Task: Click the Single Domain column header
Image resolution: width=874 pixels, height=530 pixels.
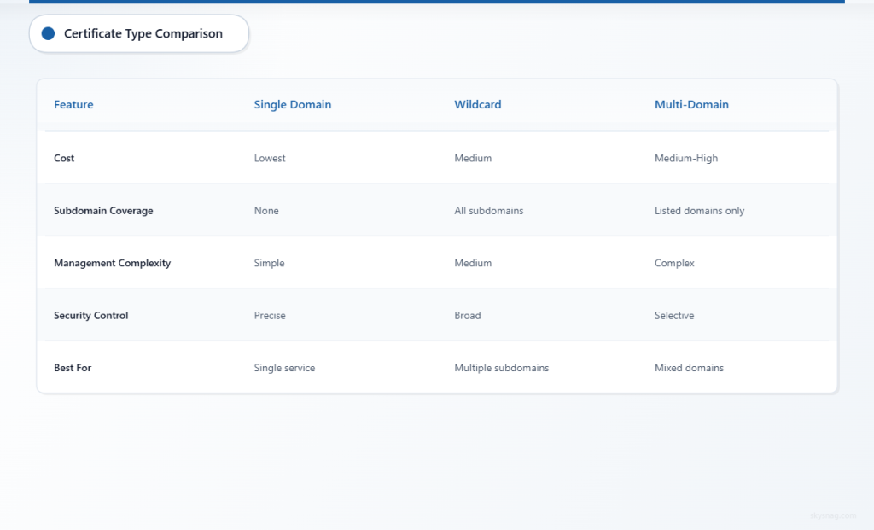Action: click(x=293, y=104)
